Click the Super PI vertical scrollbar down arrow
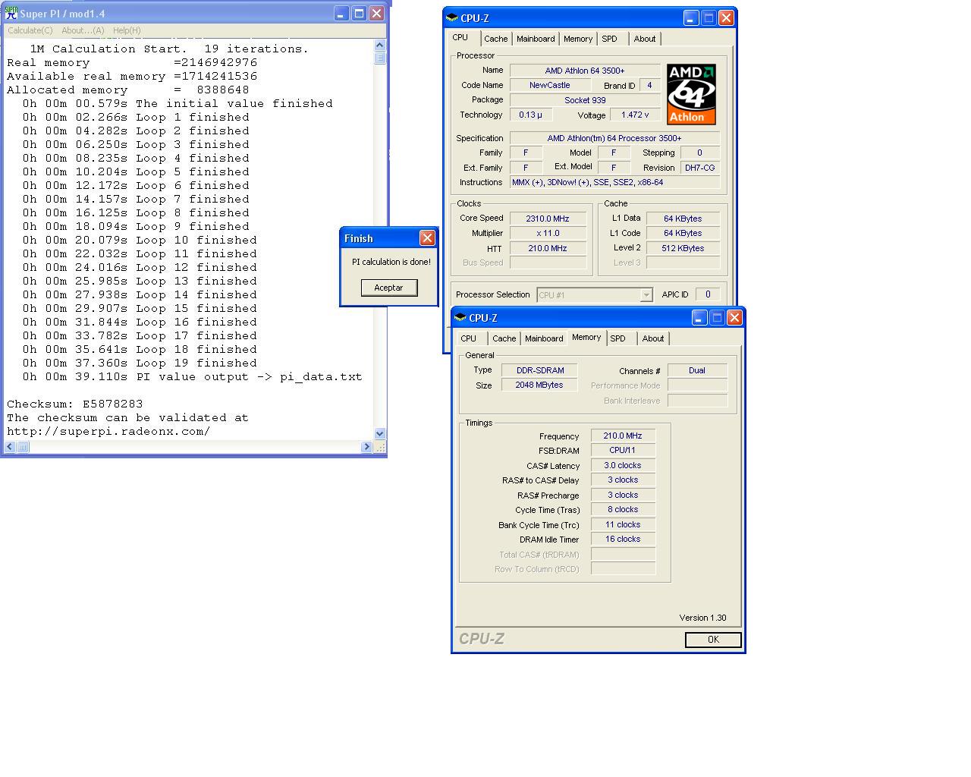Viewport: 971px width, 777px height. tap(380, 433)
